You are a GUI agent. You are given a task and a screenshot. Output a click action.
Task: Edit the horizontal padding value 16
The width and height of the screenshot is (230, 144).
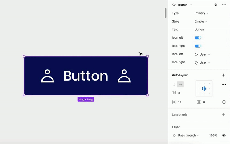(180, 102)
